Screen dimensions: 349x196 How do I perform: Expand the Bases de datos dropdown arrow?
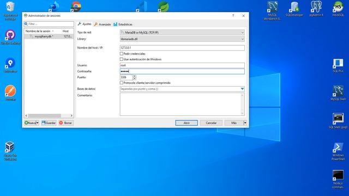click(242, 89)
